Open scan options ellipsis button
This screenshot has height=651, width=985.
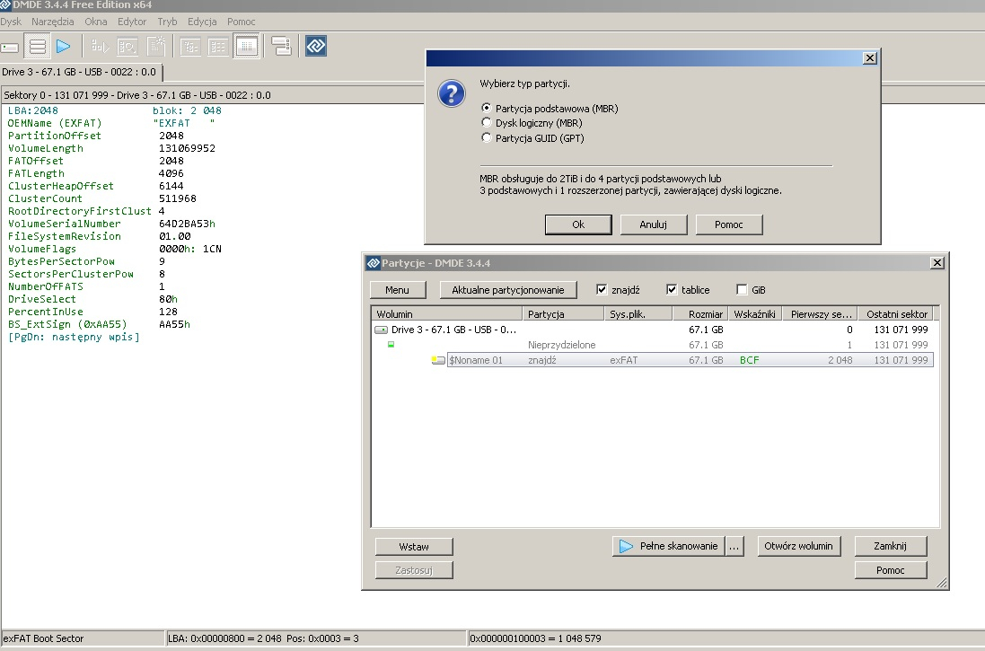tap(734, 546)
